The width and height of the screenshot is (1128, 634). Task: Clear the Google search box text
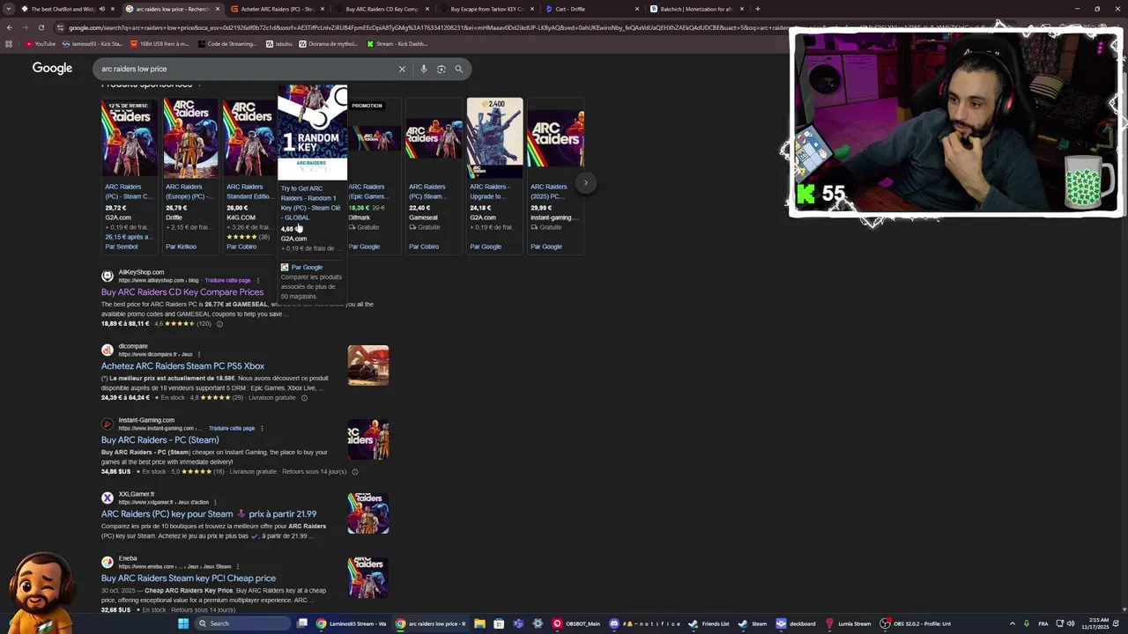402,69
